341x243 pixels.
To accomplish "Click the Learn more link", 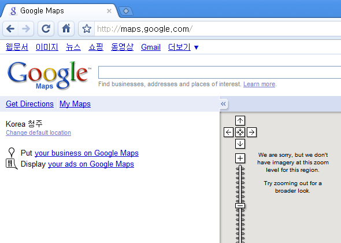I will coord(260,84).
